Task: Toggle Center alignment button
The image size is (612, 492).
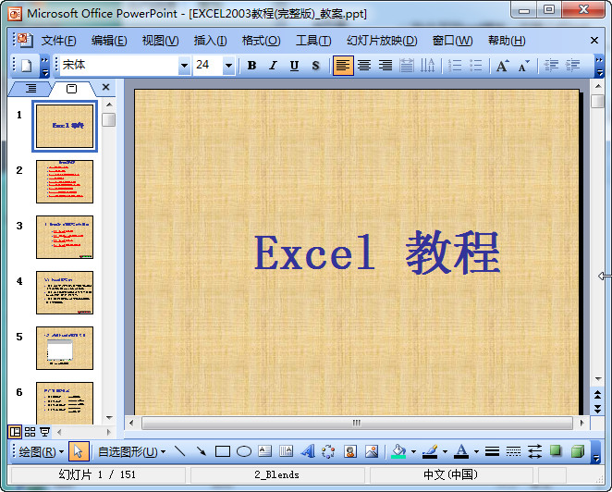Action: point(364,66)
